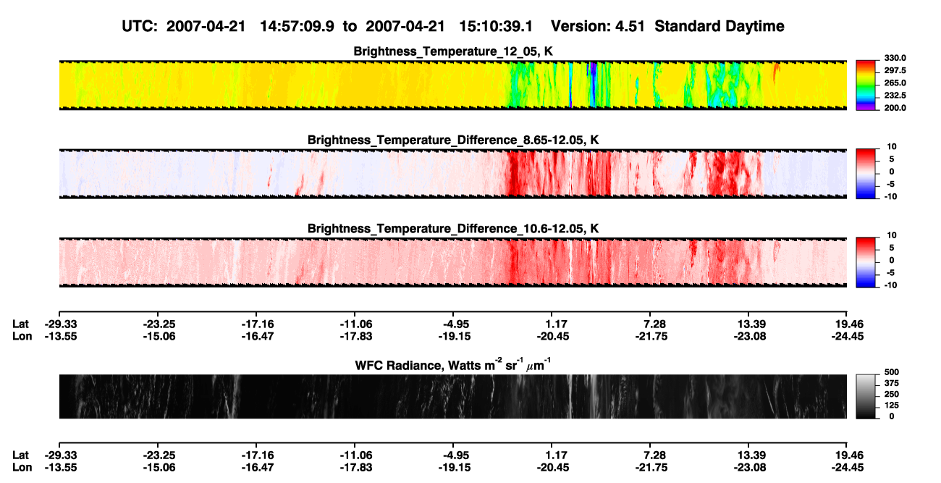Click longitude -16.47 on the axis under WFC Radiance
Screen dimensions: 941x483
click(x=256, y=467)
